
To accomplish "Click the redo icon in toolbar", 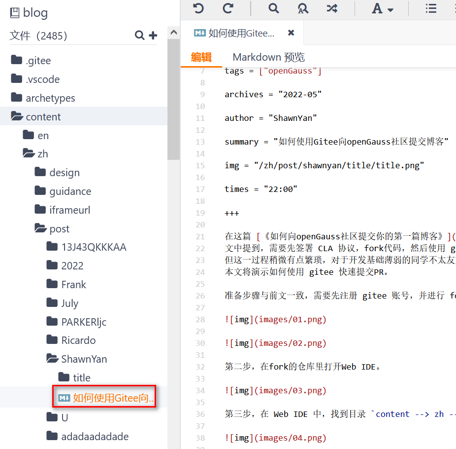I will (x=228, y=8).
